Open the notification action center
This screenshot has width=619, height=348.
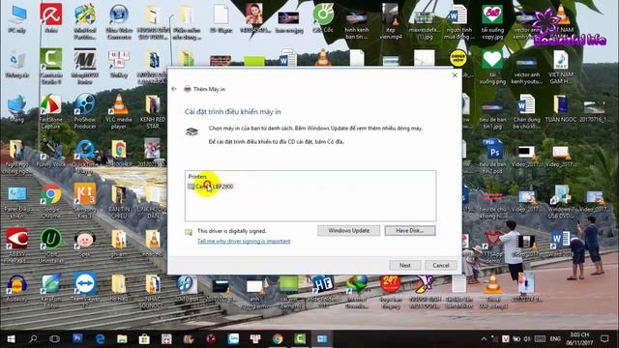pyautogui.click(x=604, y=339)
